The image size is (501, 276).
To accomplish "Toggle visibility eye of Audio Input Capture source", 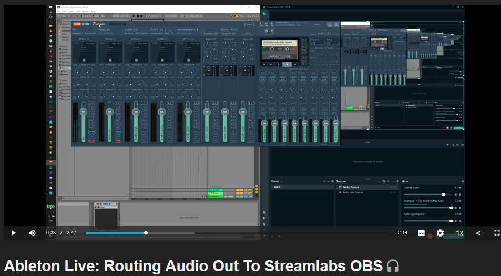I will (x=395, y=192).
